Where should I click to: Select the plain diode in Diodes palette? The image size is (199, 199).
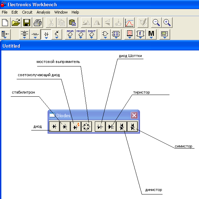54,127
